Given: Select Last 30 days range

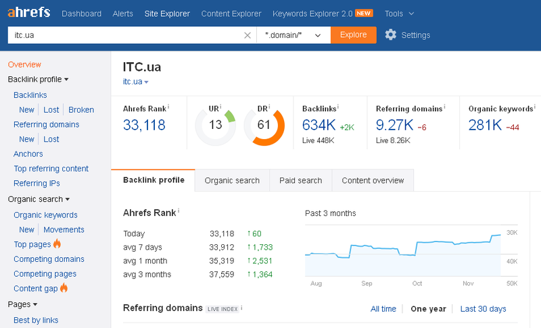Looking at the screenshot, I should [x=483, y=309].
